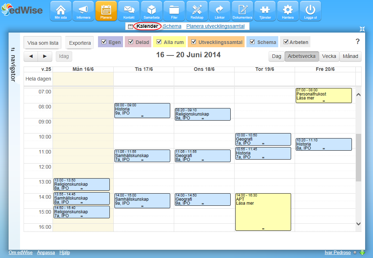Open the Hjälp link

(x=65, y=253)
